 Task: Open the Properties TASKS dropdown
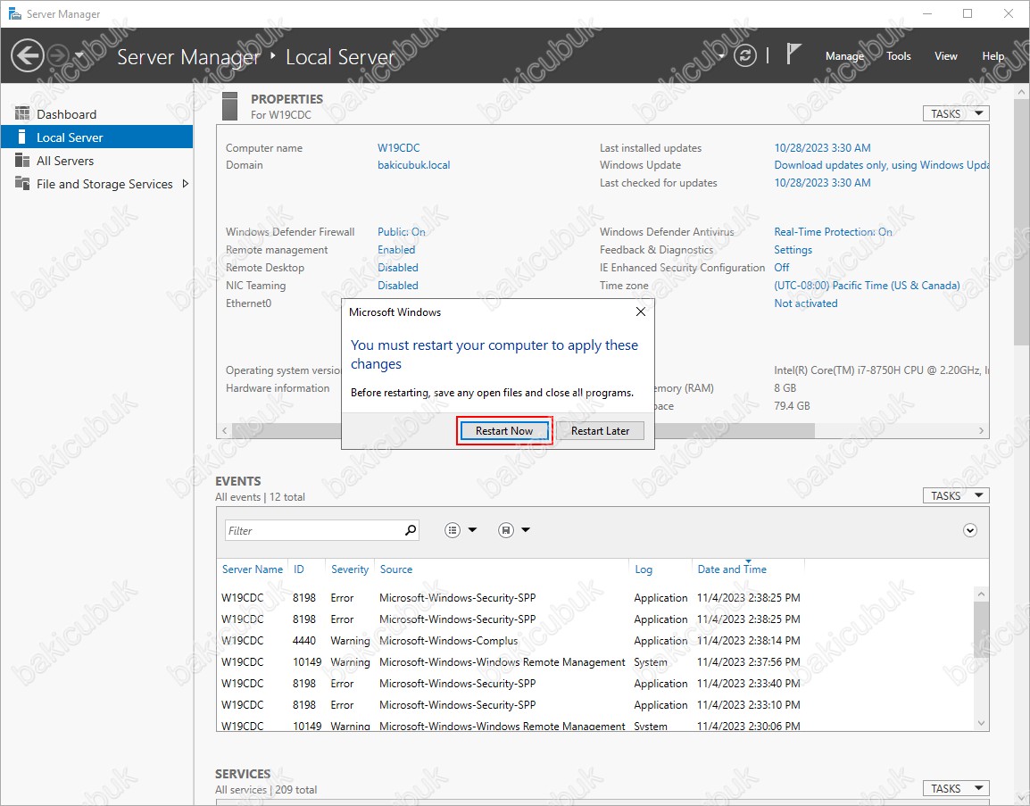956,113
